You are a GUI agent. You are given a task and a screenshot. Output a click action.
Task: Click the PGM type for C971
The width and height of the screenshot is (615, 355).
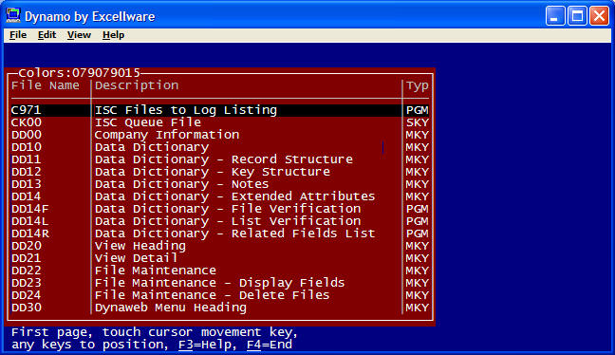418,110
